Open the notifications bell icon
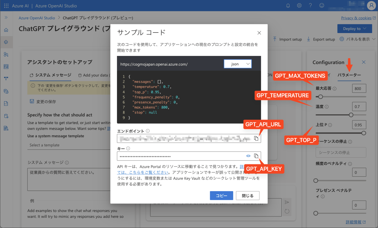The image size is (378, 228). coord(288,6)
